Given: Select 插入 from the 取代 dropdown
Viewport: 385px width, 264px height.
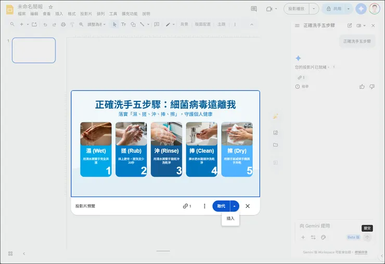Looking at the screenshot, I should click(230, 219).
